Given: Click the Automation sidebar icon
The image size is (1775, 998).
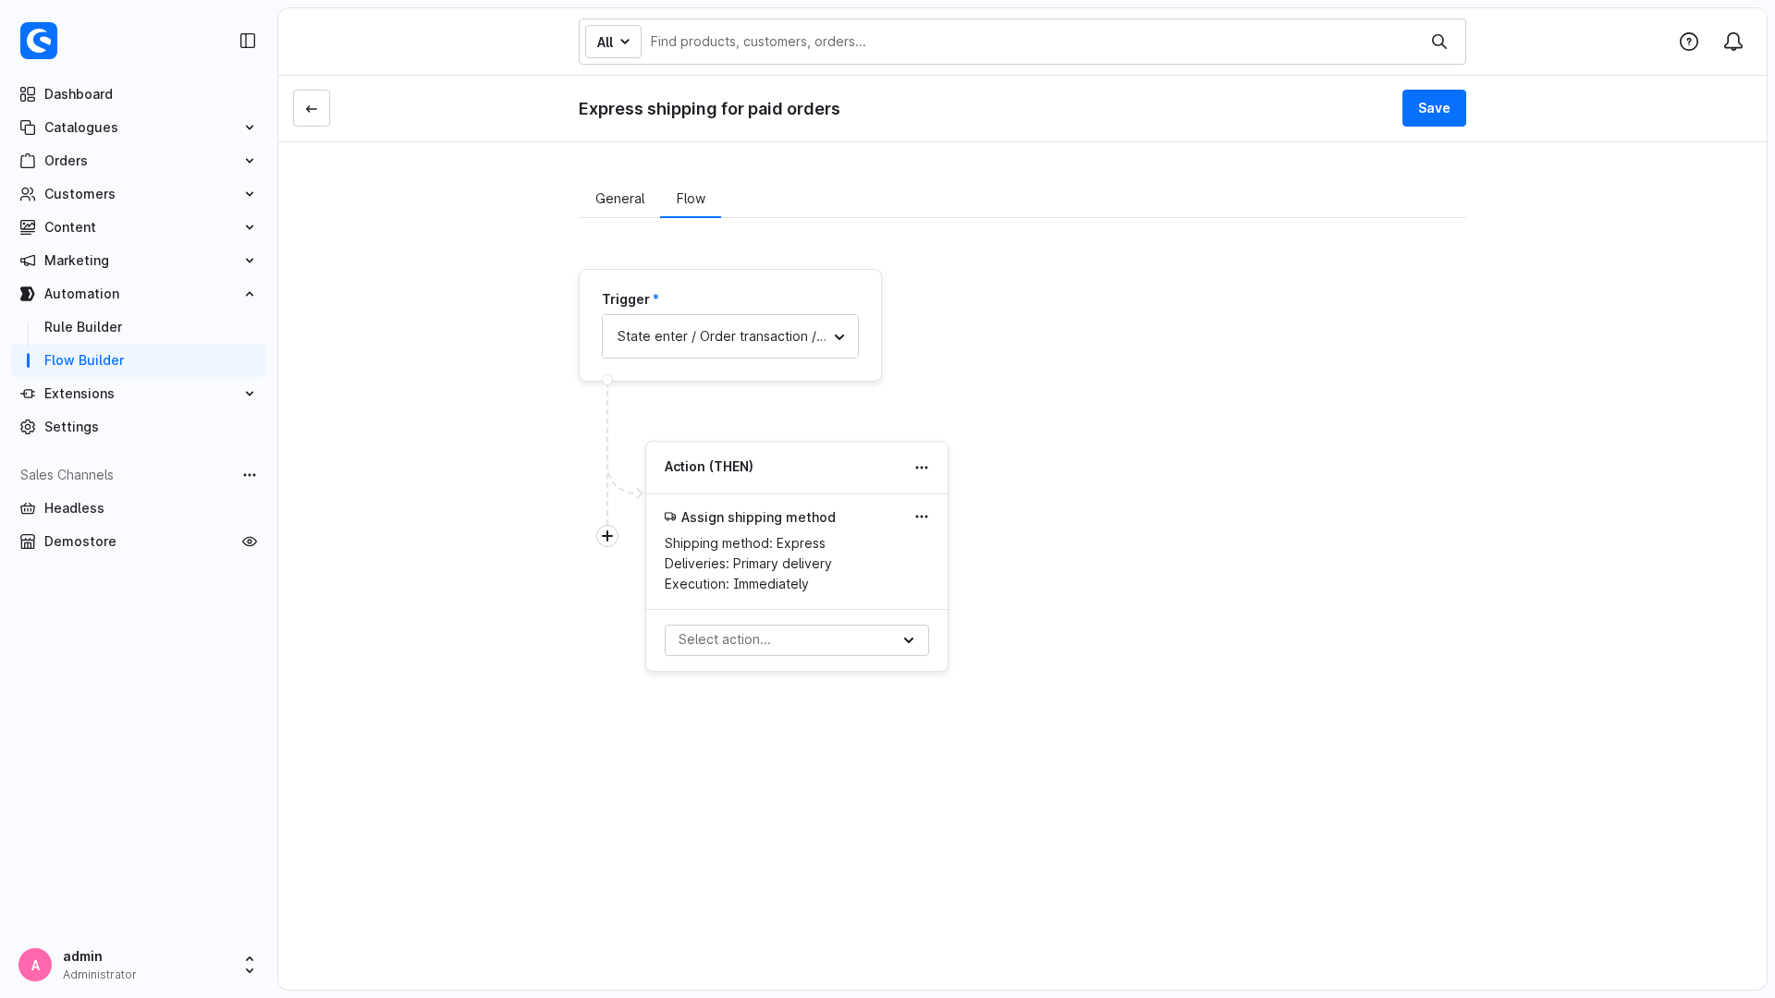Looking at the screenshot, I should 28,294.
